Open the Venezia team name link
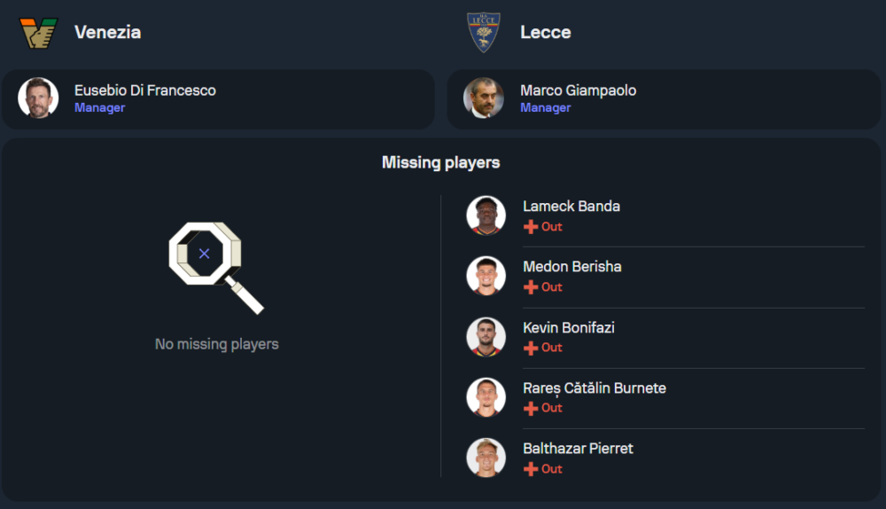 [x=107, y=33]
